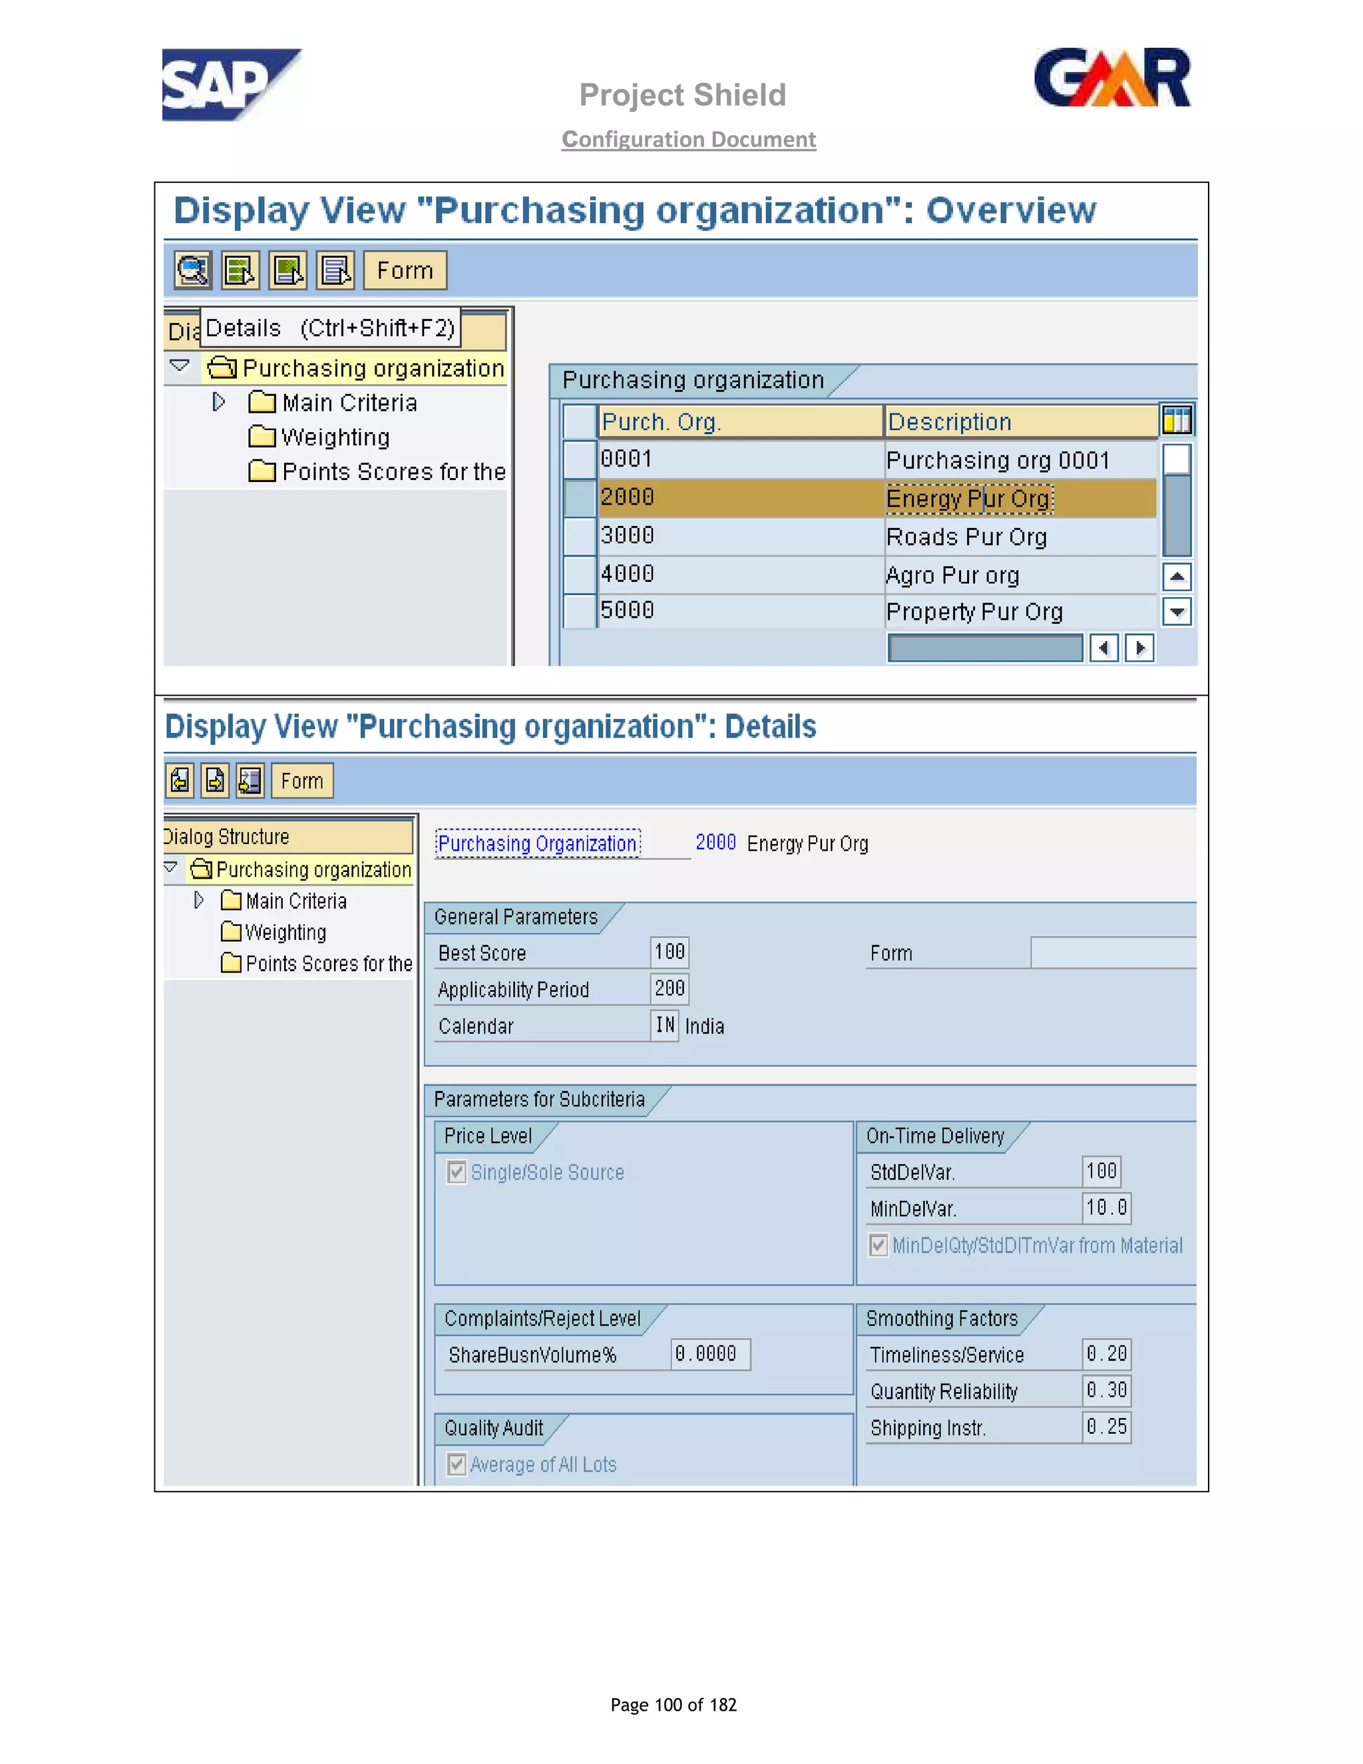Toggle MinDelQty/StdDlTmVar from Material checkbox
The height and width of the screenshot is (1764, 1363).
click(878, 1245)
